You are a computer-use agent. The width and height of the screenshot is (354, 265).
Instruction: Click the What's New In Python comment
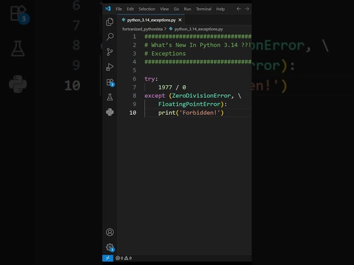(198, 45)
